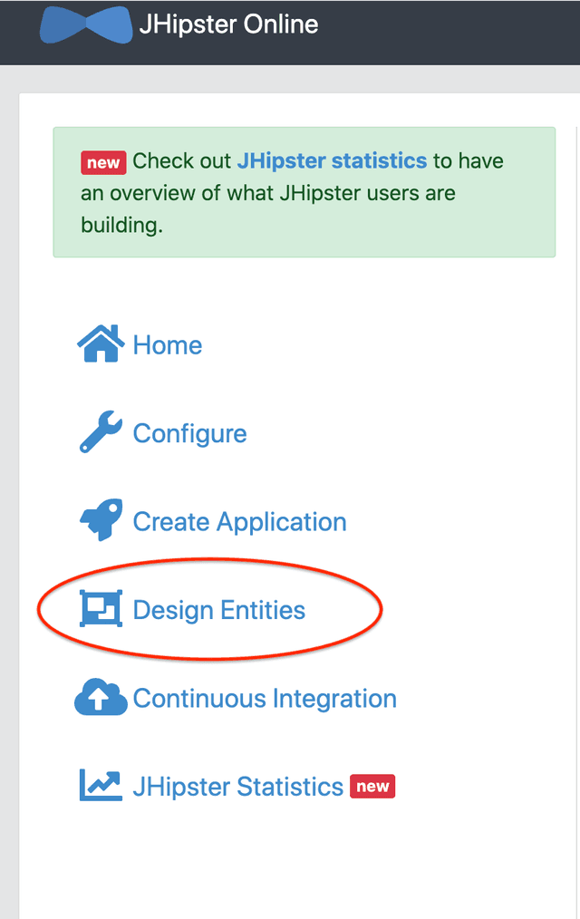Screen dimensions: 580x919
Task: Click the cloud upload icon
Action: click(100, 698)
